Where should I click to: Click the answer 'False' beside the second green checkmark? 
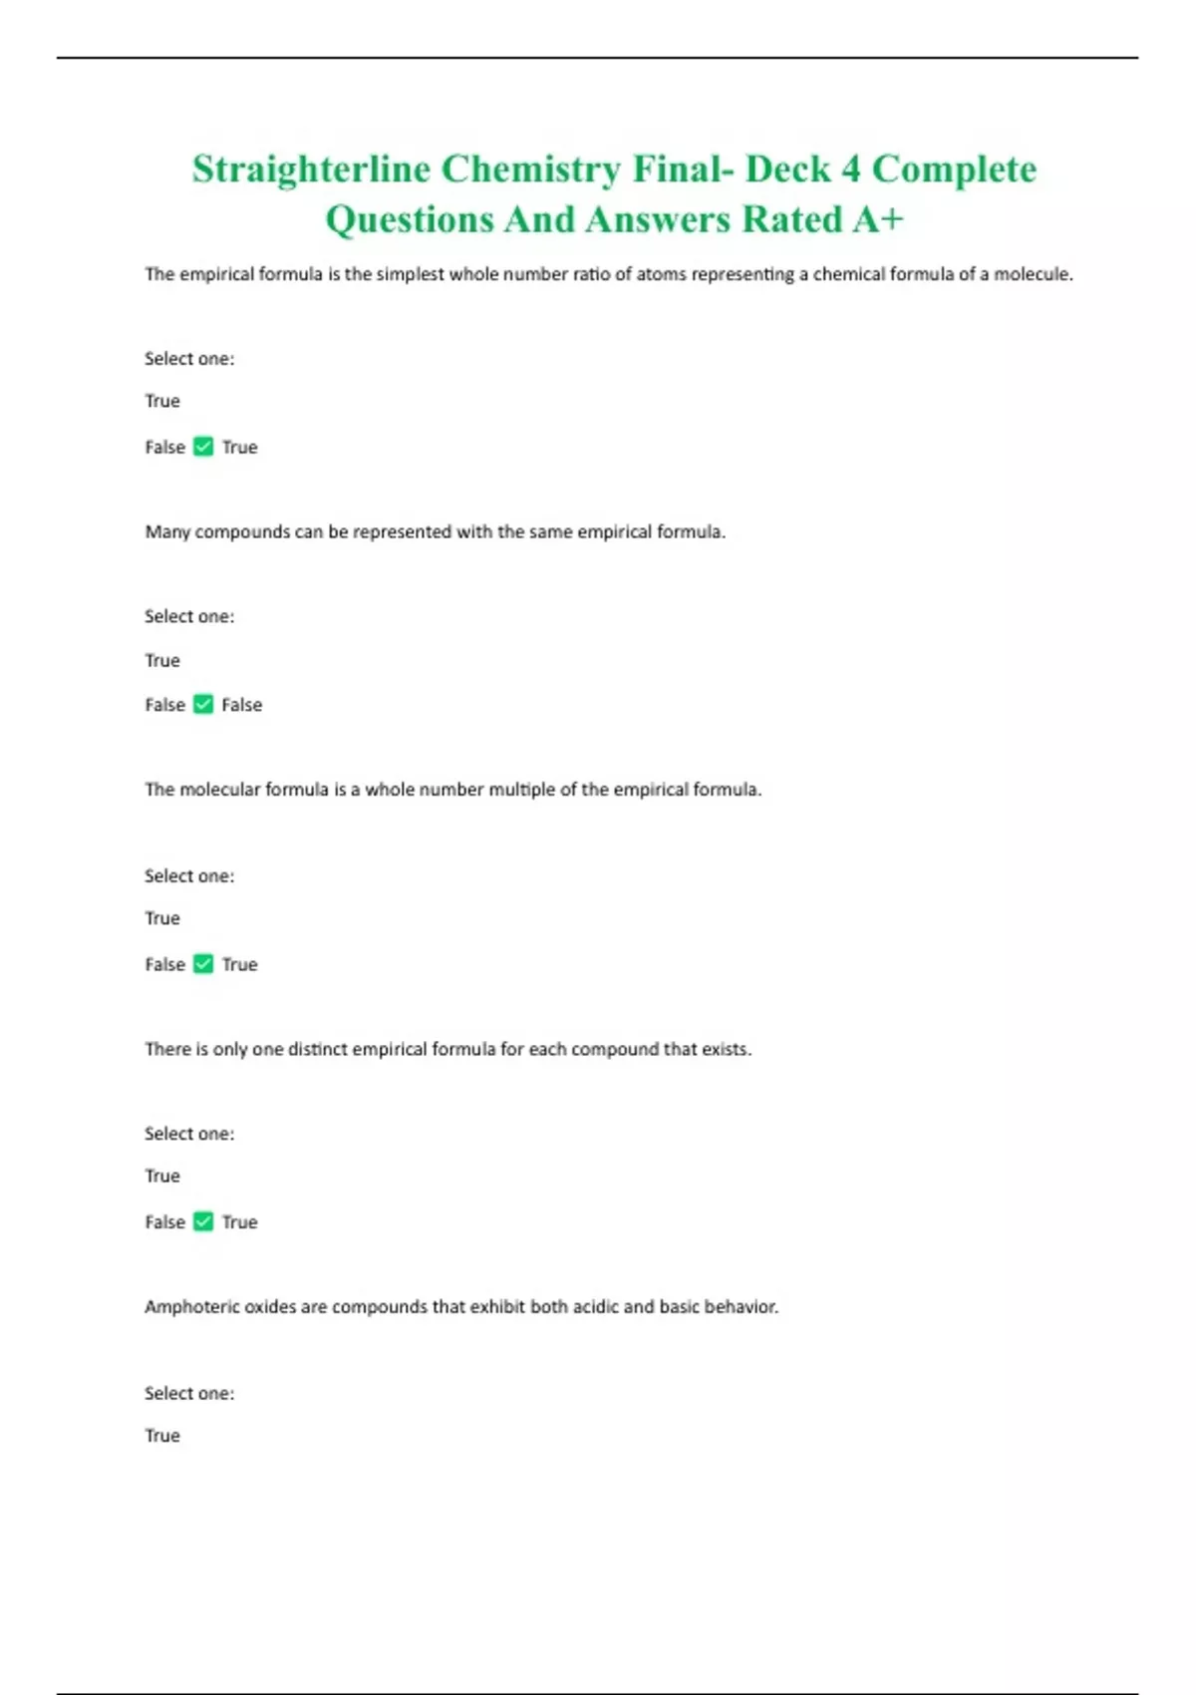coord(242,705)
